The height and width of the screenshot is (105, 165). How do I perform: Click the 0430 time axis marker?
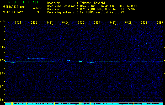coord(160,23)
